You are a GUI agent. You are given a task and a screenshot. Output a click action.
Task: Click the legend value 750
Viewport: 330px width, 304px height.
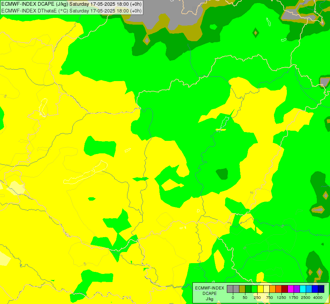click(x=269, y=298)
